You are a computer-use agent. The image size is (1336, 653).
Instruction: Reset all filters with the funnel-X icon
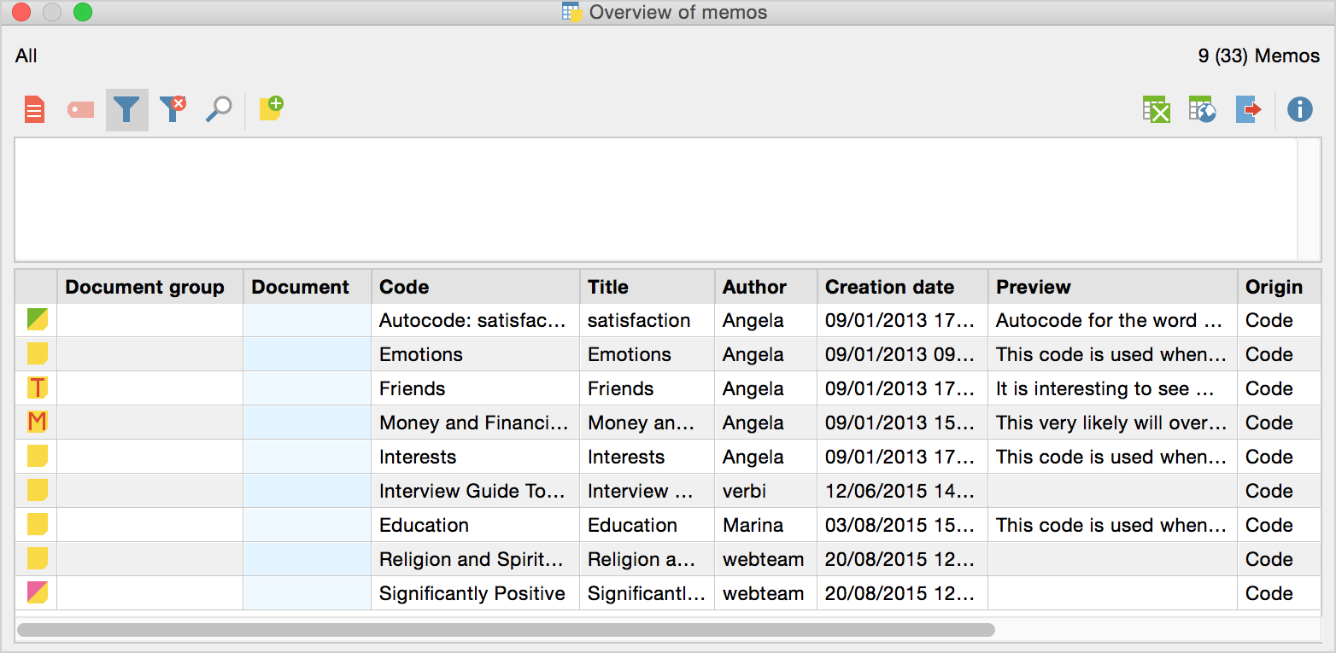tap(173, 110)
